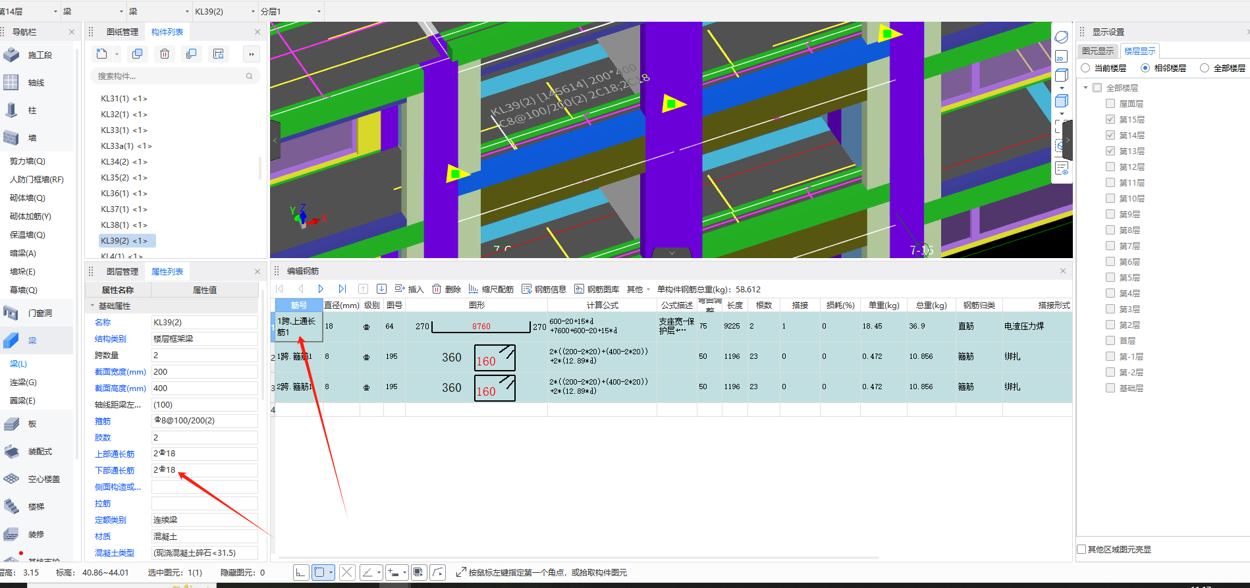This screenshot has width=1250, height=588.
Task: Switch to the 图纸管理 tab
Action: click(x=122, y=32)
